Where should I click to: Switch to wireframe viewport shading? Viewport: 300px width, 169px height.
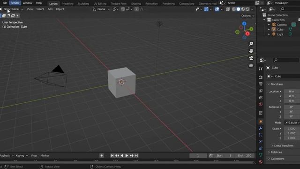(234, 9)
